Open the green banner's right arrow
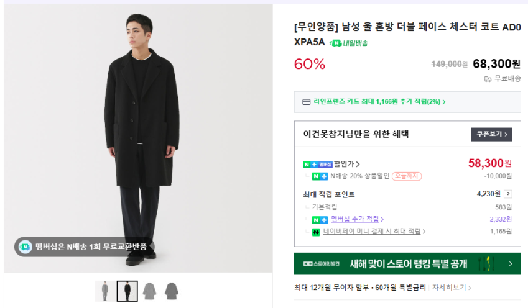528x308 pixels. click(x=510, y=264)
